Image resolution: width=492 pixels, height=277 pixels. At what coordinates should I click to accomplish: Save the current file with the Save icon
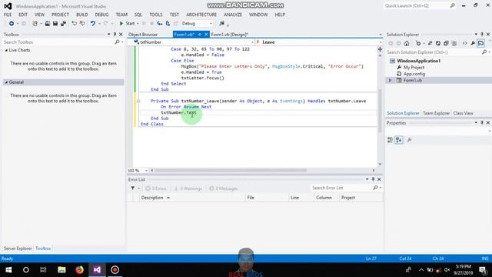coord(55,24)
